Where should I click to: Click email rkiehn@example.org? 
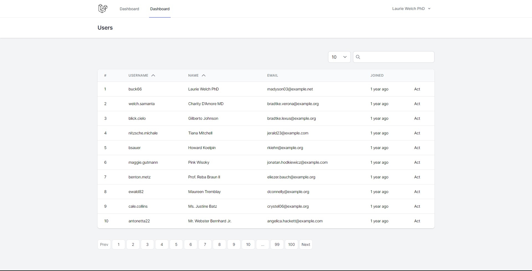(x=285, y=148)
